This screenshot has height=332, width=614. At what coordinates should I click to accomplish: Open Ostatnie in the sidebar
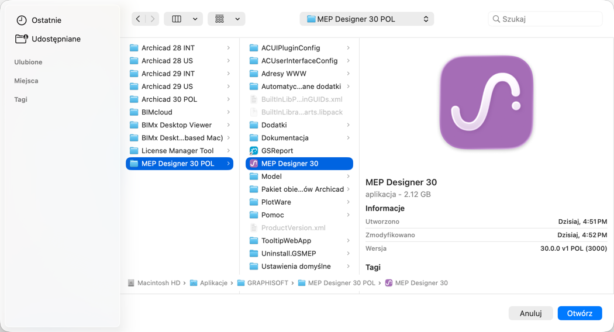click(46, 20)
